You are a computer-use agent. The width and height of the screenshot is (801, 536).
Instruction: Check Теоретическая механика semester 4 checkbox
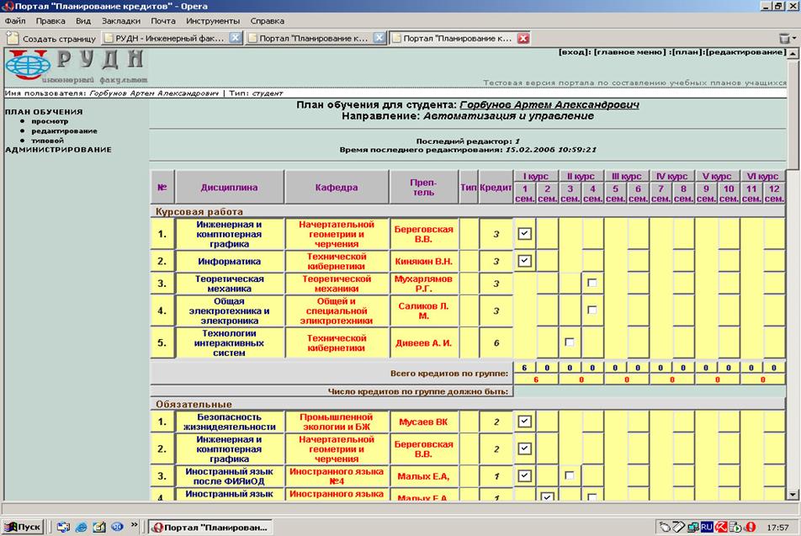click(x=593, y=283)
